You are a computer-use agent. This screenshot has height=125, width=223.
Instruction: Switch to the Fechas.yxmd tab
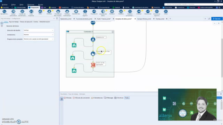[x=160, y=19]
